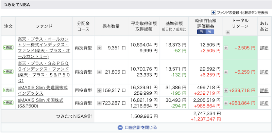This screenshot has width=272, height=133.
Task: Expand holdings plus icon beside 159,217 口
Action: (99, 90)
